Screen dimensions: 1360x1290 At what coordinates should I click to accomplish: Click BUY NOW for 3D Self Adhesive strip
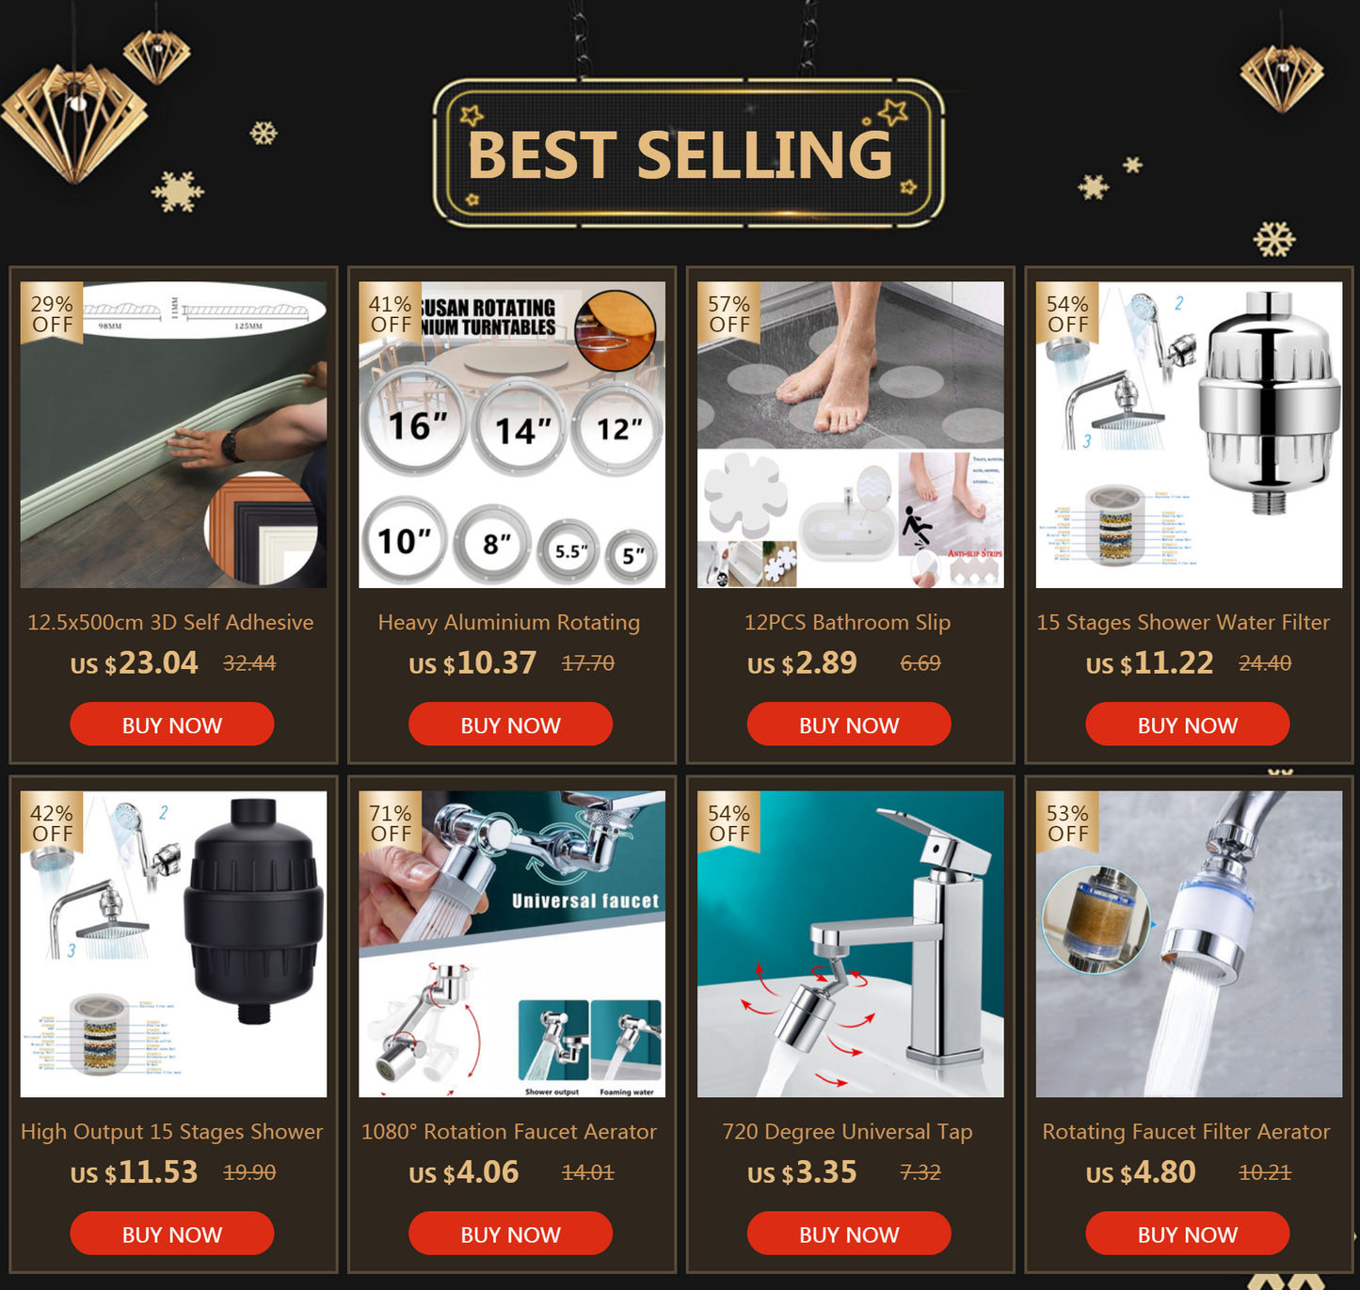coord(172,725)
